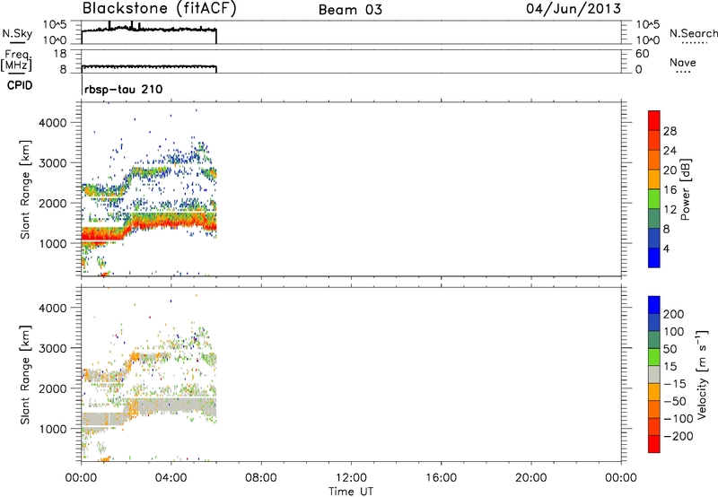This screenshot has width=718, height=497.
Task: Click the Beam 03 label
Action: click(x=350, y=10)
